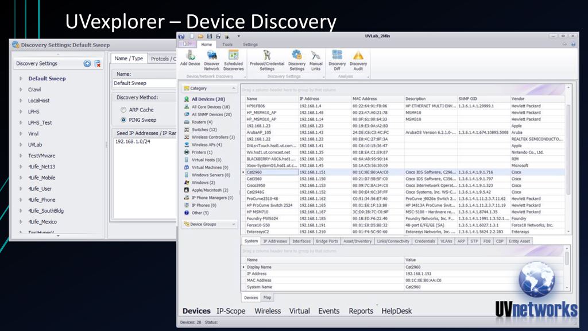The image size is (588, 331).
Task: Select the PING Sweep discovery method
Action: pos(123,120)
